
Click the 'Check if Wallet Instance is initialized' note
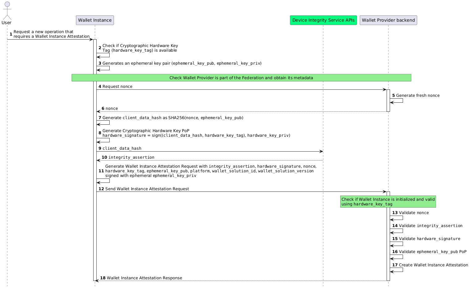click(x=388, y=202)
